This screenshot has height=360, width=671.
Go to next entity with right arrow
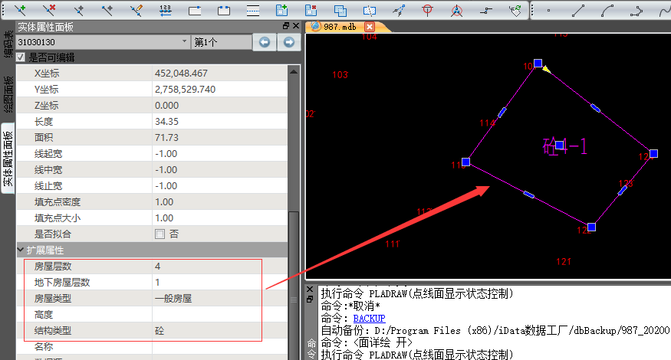click(289, 42)
